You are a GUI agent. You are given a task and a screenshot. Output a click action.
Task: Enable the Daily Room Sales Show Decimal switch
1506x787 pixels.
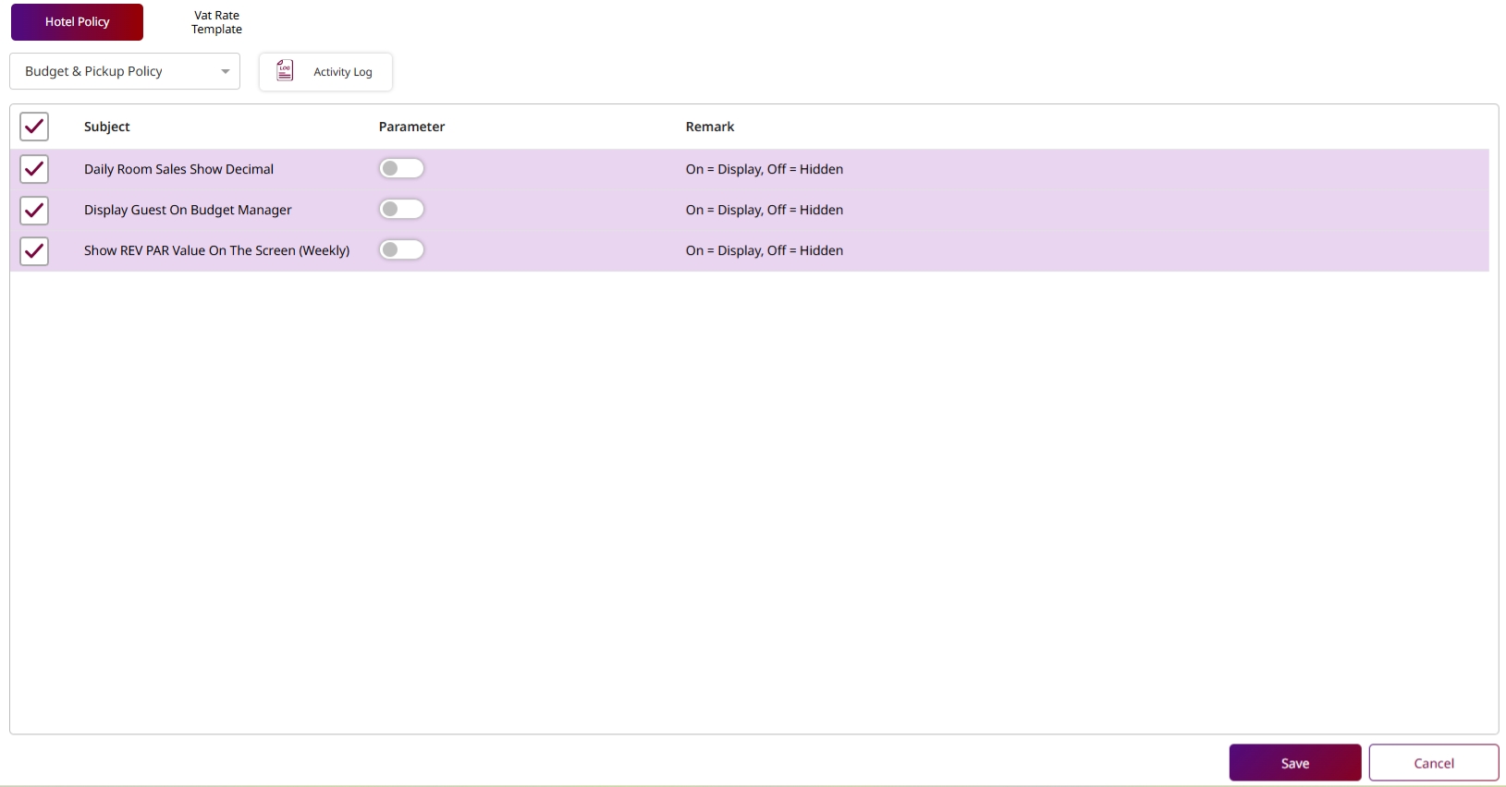click(x=401, y=168)
